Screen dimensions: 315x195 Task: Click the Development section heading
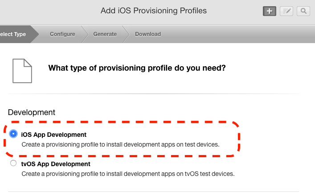point(32,112)
